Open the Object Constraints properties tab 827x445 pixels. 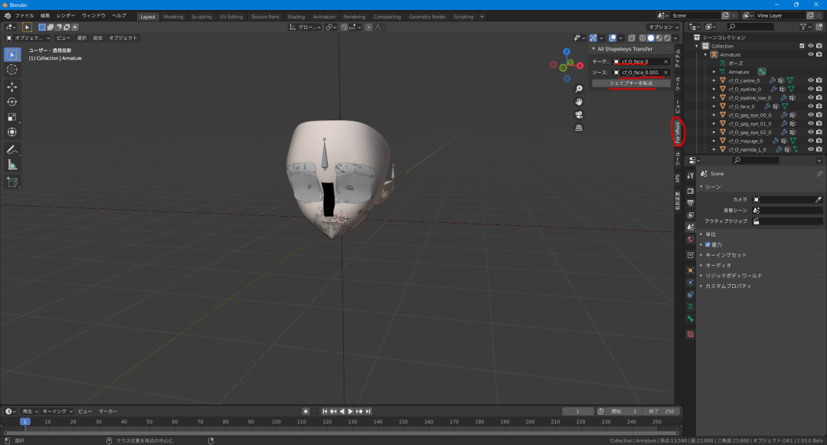click(x=690, y=295)
